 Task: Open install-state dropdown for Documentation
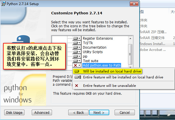[x=77, y=47]
